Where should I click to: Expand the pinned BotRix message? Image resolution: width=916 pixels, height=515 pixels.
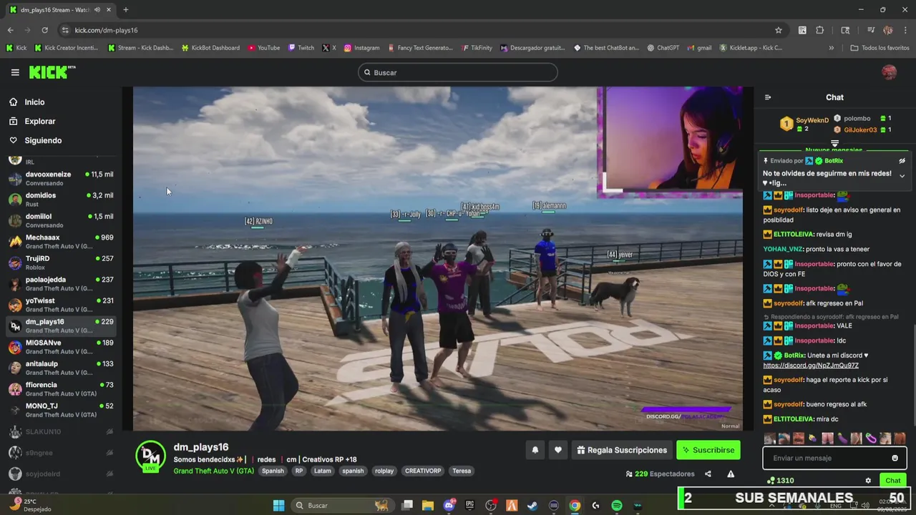(x=902, y=176)
